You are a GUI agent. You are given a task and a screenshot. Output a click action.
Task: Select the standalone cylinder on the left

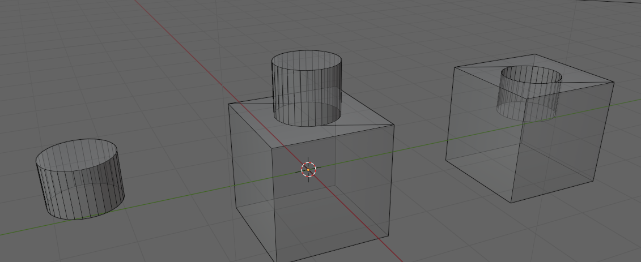[80, 179]
